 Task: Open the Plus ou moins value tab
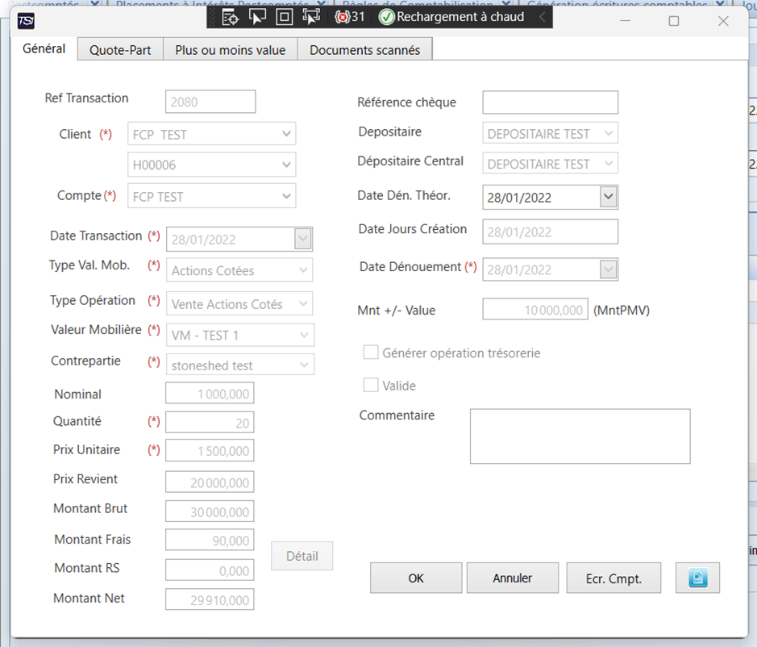(231, 50)
